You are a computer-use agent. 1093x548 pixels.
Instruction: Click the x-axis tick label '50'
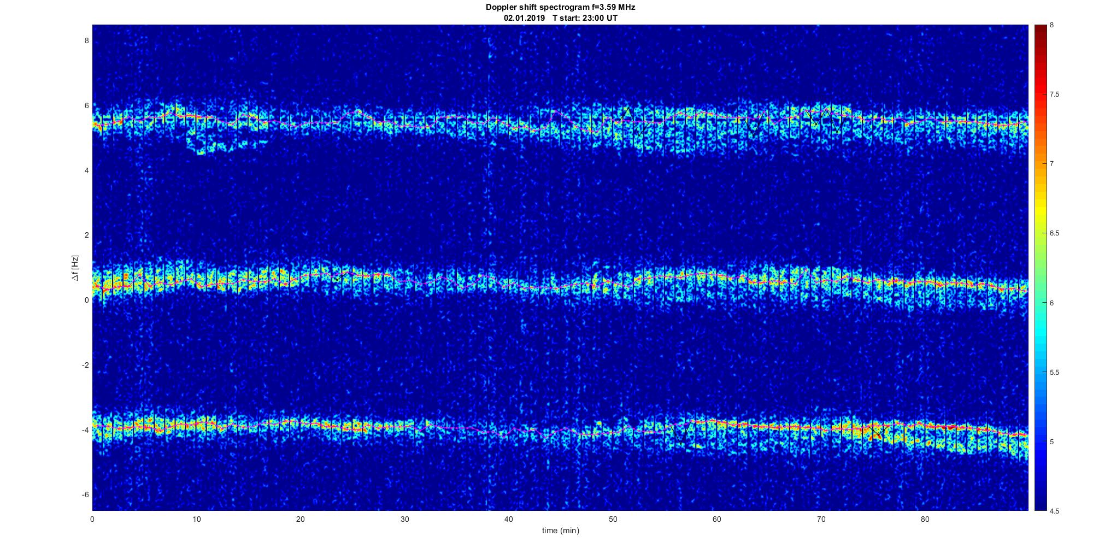(x=613, y=519)
